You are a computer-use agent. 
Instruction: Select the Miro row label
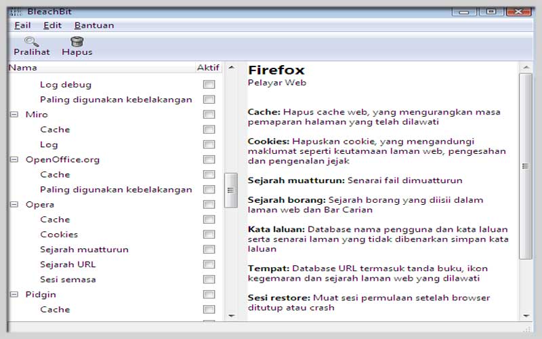pyautogui.click(x=37, y=115)
